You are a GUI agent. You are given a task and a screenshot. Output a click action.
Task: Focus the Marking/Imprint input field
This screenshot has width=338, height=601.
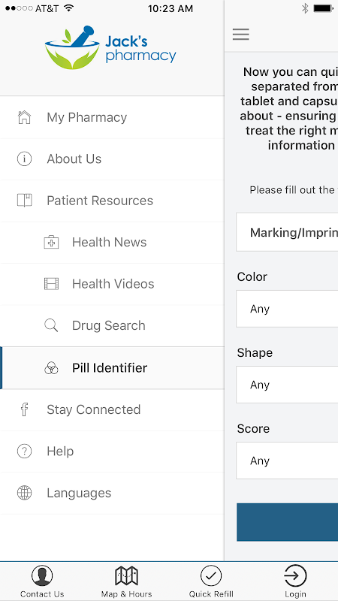(287, 232)
